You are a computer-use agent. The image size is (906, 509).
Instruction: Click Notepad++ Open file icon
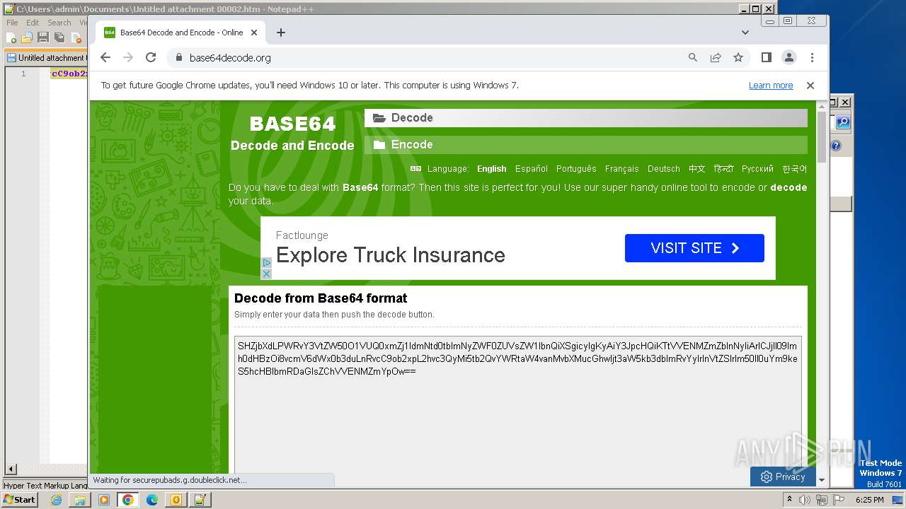pos(27,37)
